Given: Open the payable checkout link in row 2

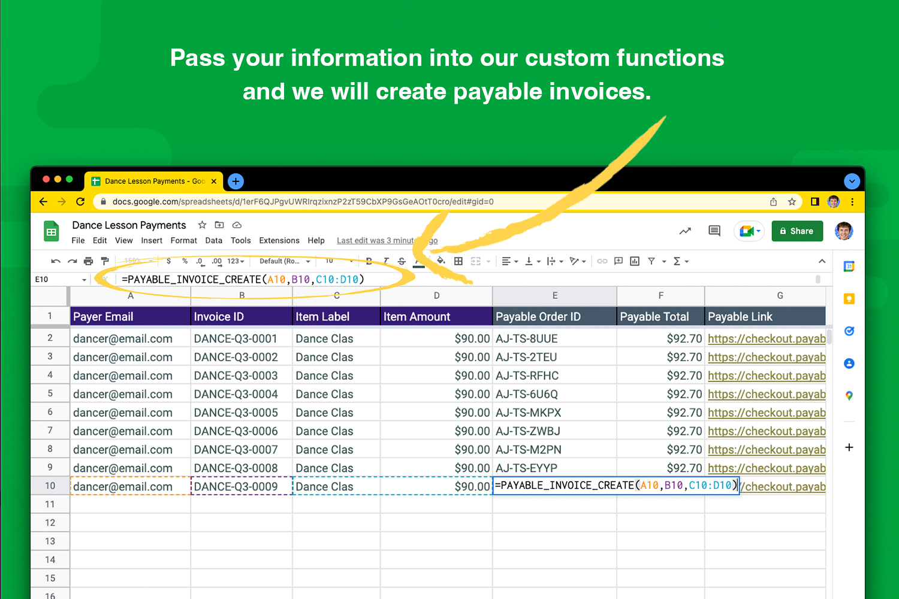Looking at the screenshot, I should (766, 338).
